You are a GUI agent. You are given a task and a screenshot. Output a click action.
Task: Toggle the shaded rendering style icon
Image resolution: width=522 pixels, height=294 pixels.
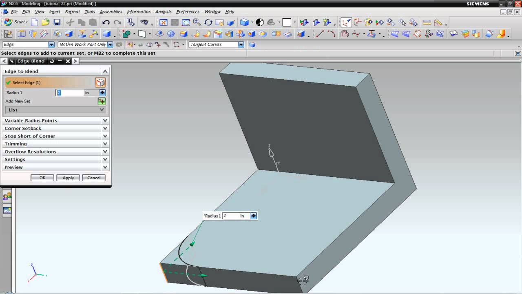[244, 22]
